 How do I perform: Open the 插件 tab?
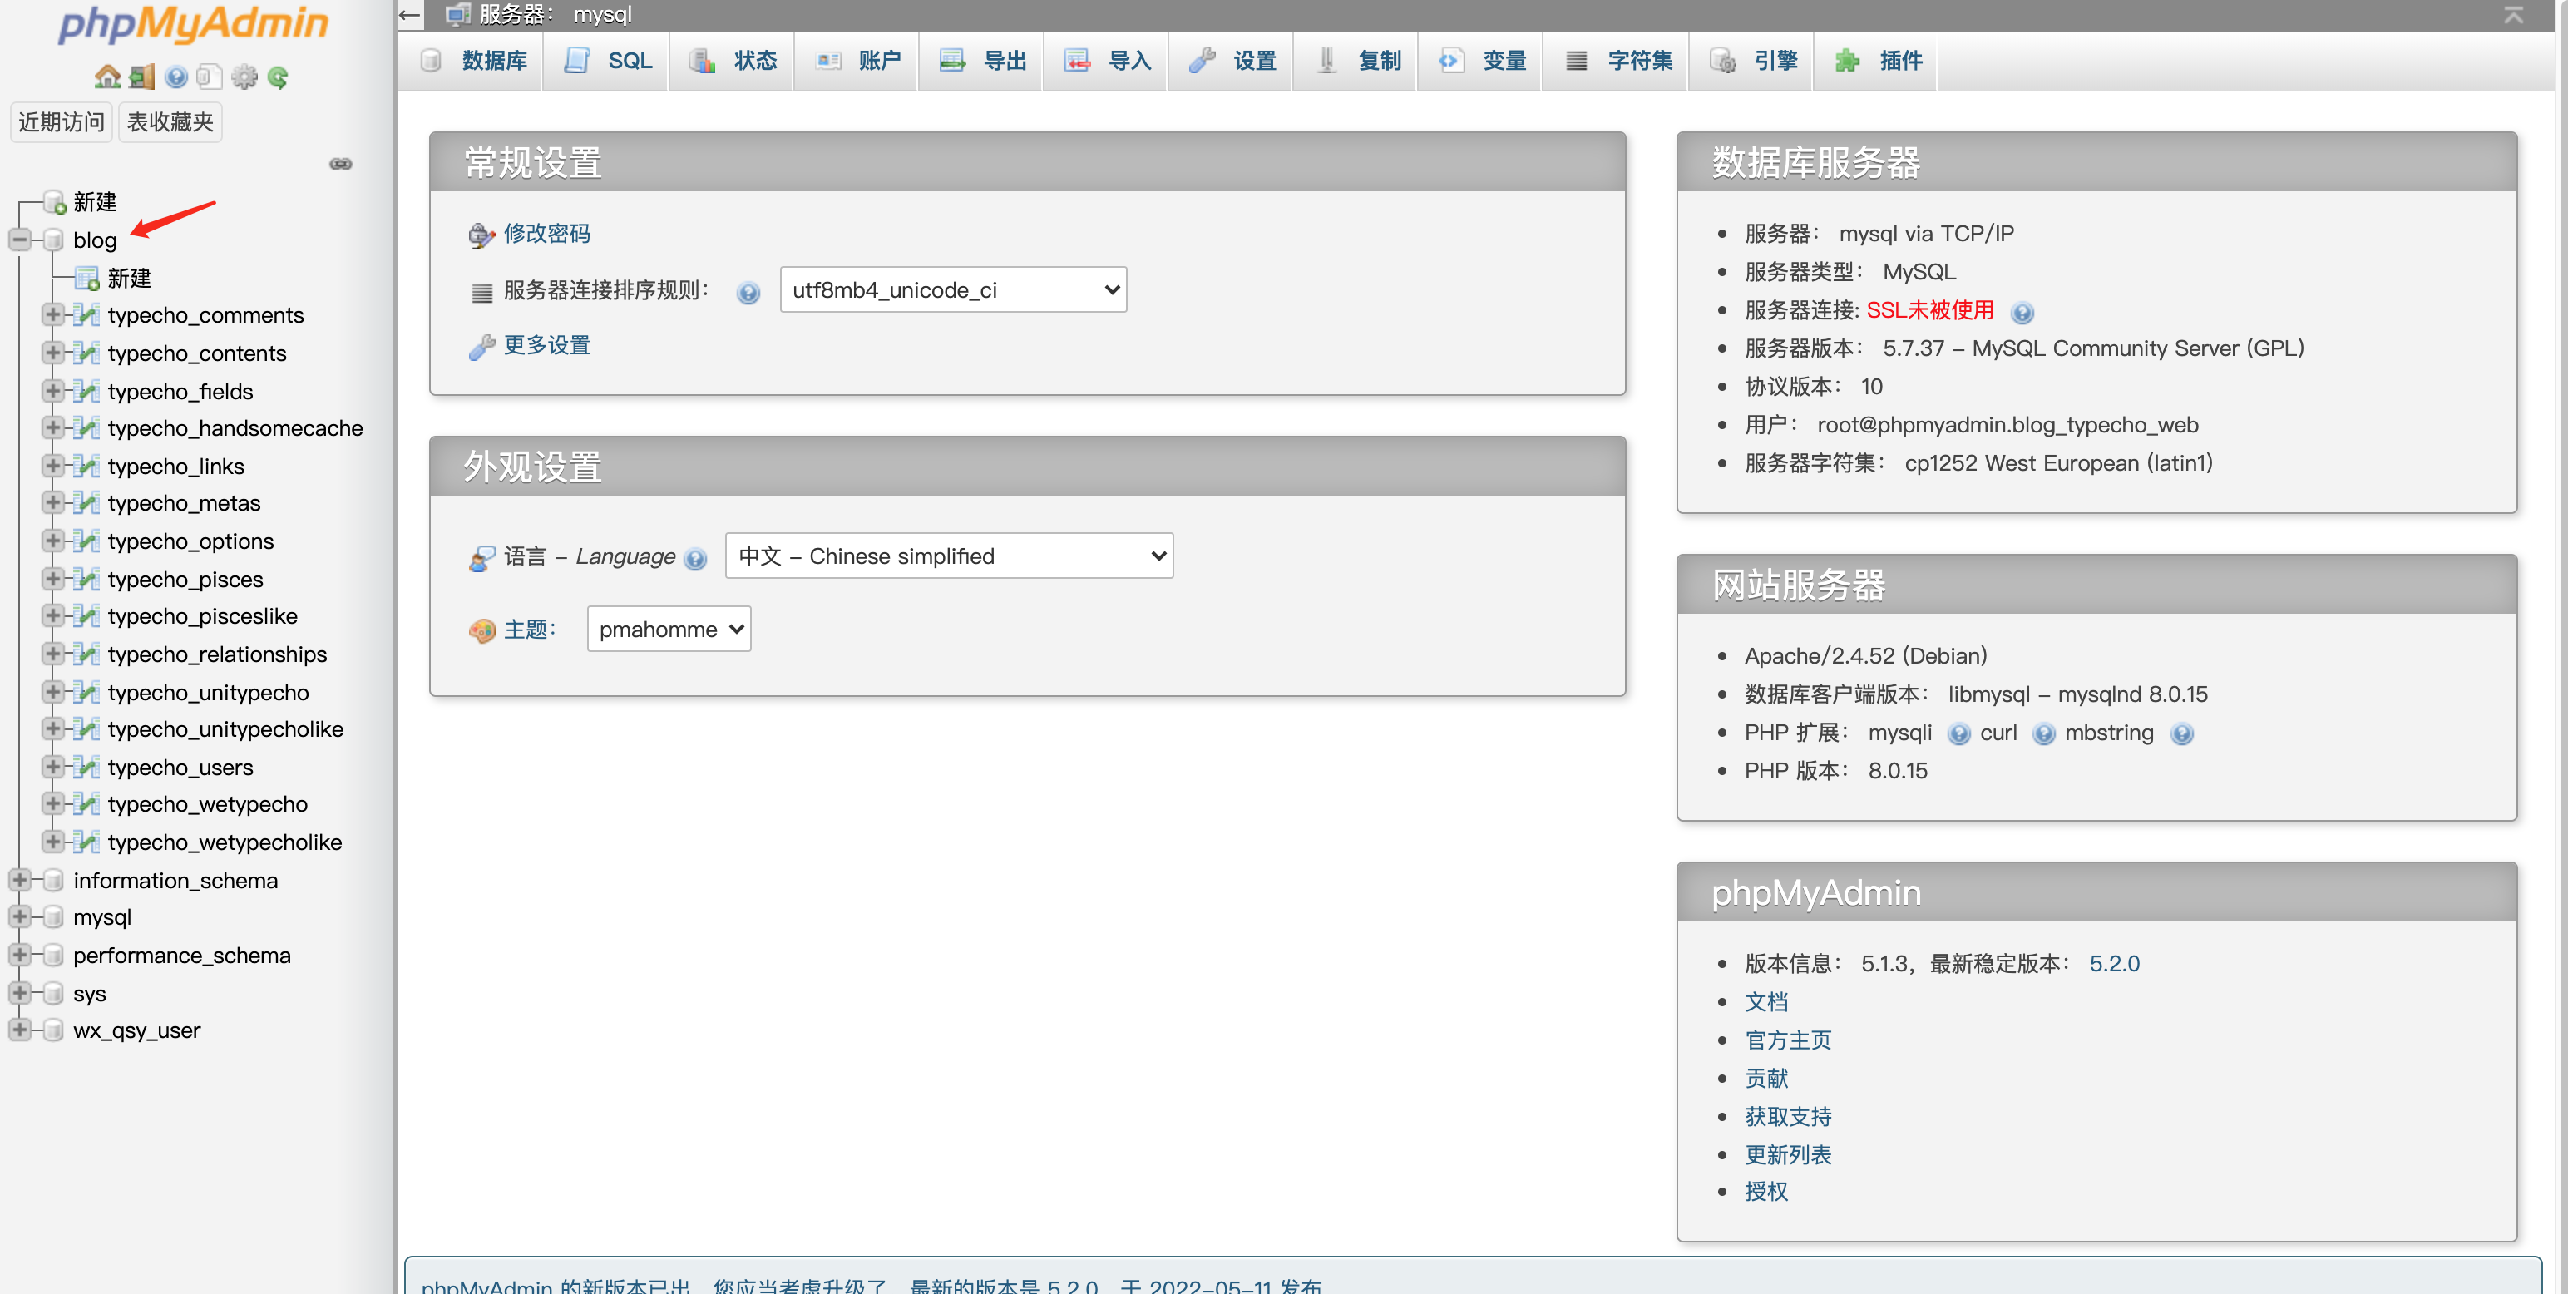tap(1878, 61)
